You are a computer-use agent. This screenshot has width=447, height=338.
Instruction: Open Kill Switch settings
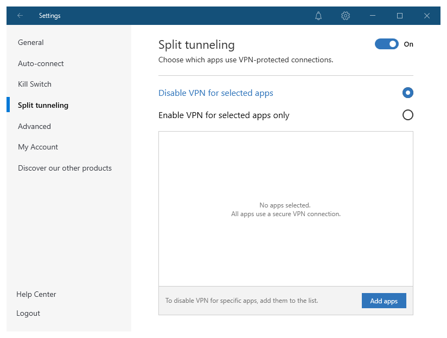coord(35,84)
